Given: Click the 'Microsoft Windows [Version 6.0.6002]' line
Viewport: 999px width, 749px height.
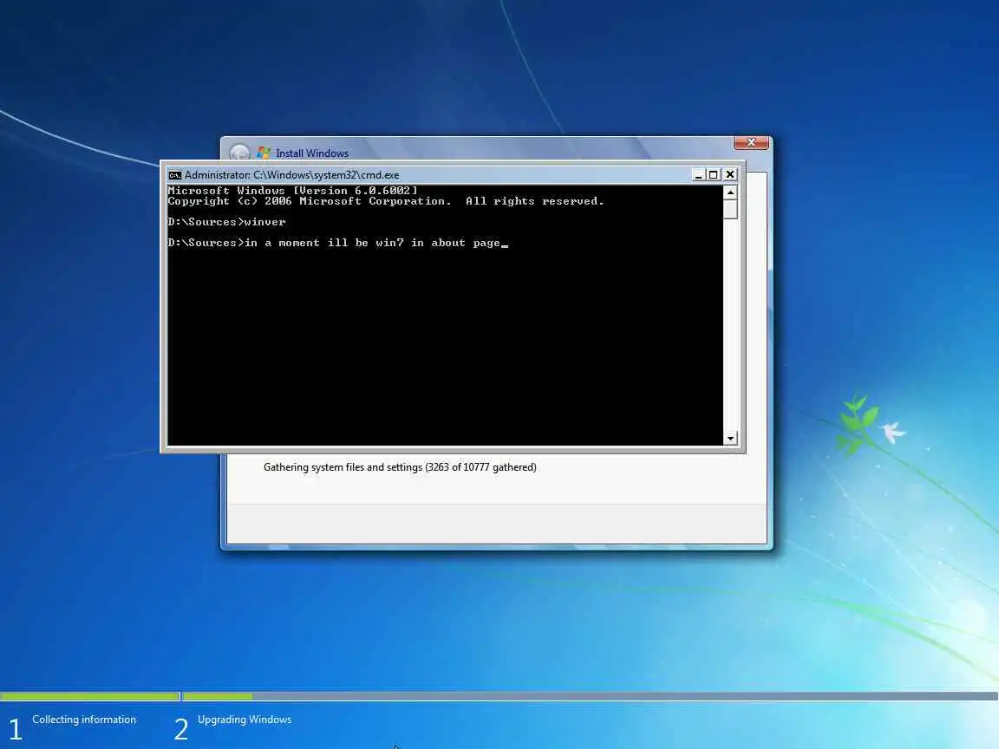Looking at the screenshot, I should [x=292, y=191].
